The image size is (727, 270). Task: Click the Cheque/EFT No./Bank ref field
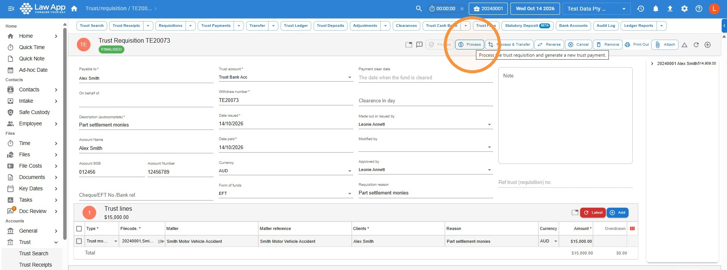[x=146, y=195]
